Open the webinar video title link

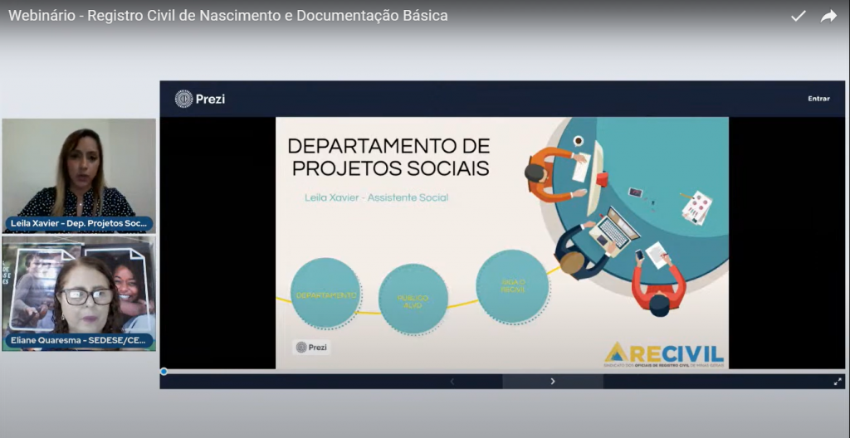point(228,16)
